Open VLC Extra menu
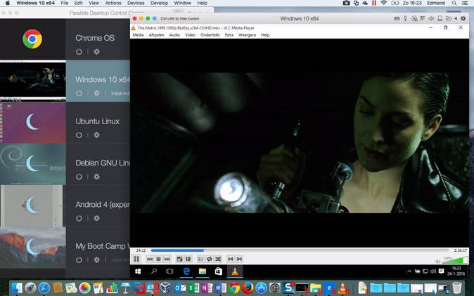The height and width of the screenshot is (296, 474). 229,35
